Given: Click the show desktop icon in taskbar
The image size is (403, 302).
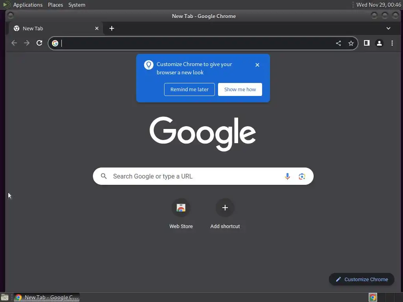Looking at the screenshot, I should 5,297.
